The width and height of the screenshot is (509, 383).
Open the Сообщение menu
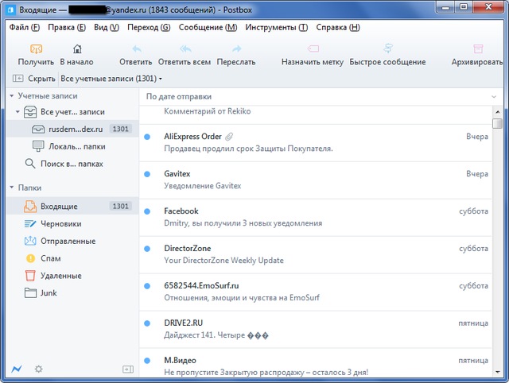(208, 27)
